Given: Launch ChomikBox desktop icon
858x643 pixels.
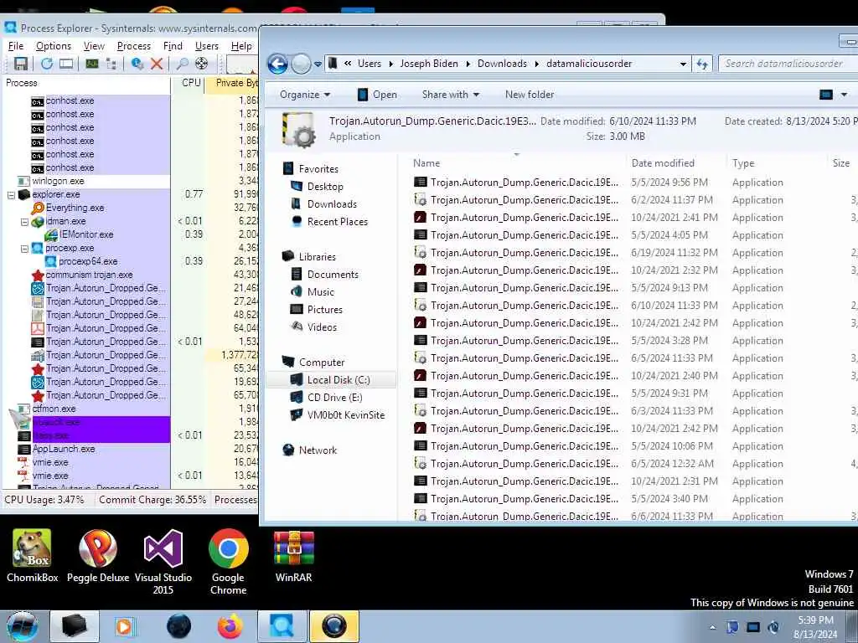Looking at the screenshot, I should tap(33, 556).
